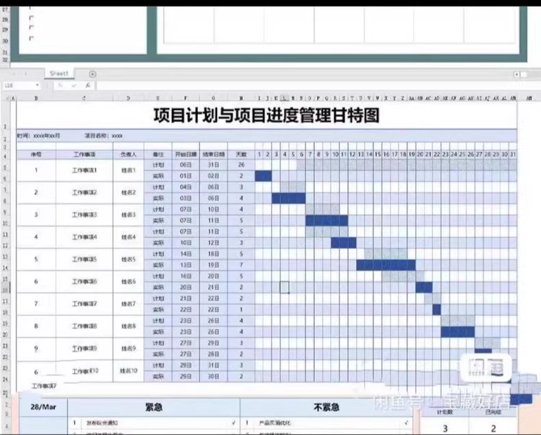Click the 开始日期 header cell
This screenshot has width=541, height=435.
[x=186, y=155]
